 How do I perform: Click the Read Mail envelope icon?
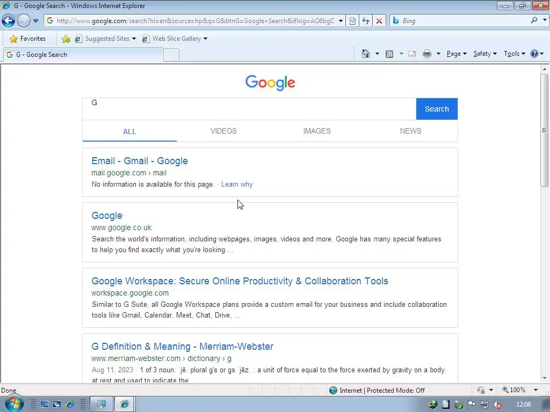tap(412, 54)
